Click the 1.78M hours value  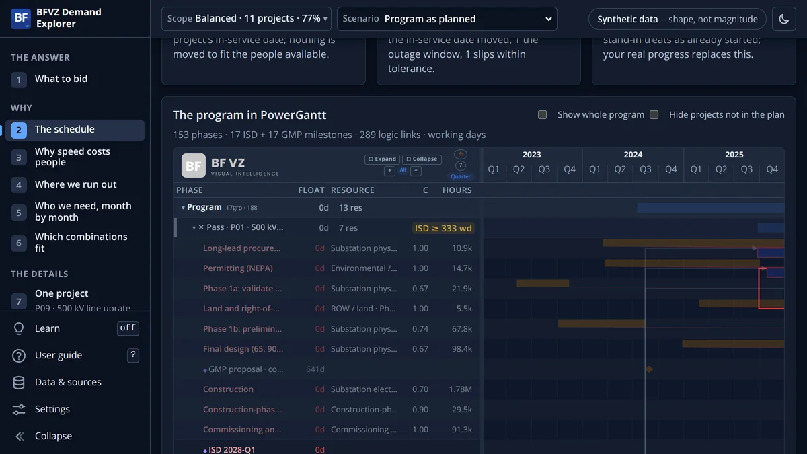pyautogui.click(x=461, y=389)
